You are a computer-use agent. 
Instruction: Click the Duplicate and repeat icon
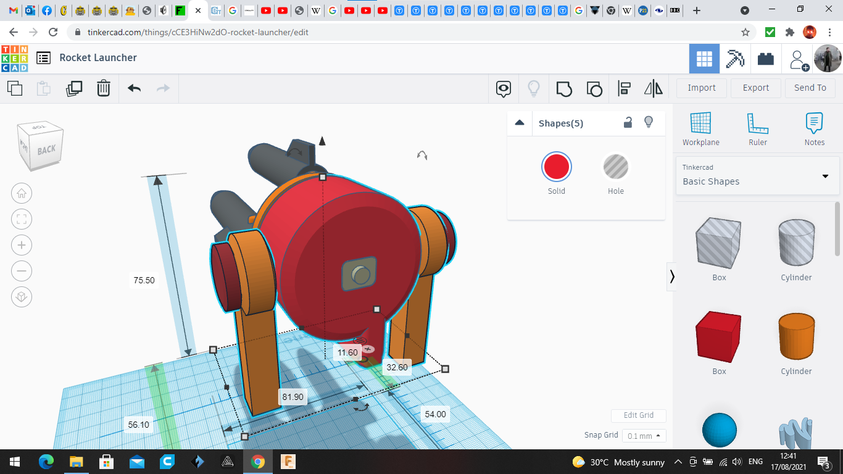tap(74, 88)
